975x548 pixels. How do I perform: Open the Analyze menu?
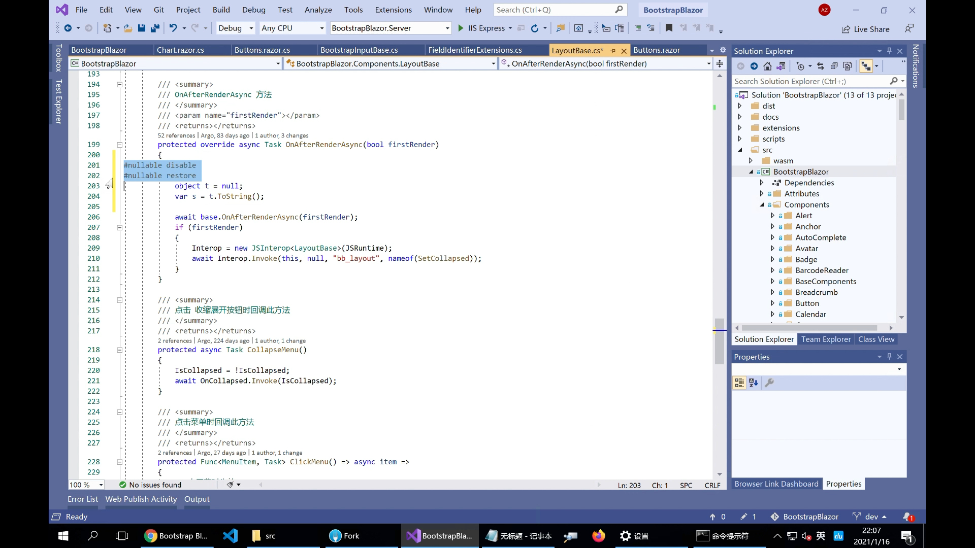318,10
